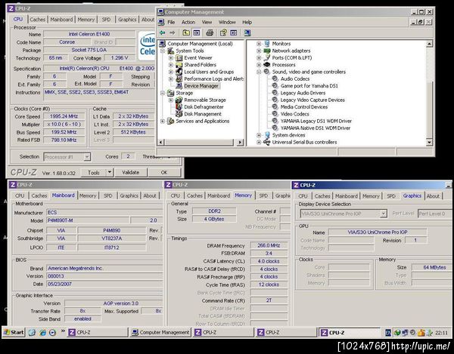Expand Services and Applications node
Viewport: 454px width, 354px height.
click(163, 122)
